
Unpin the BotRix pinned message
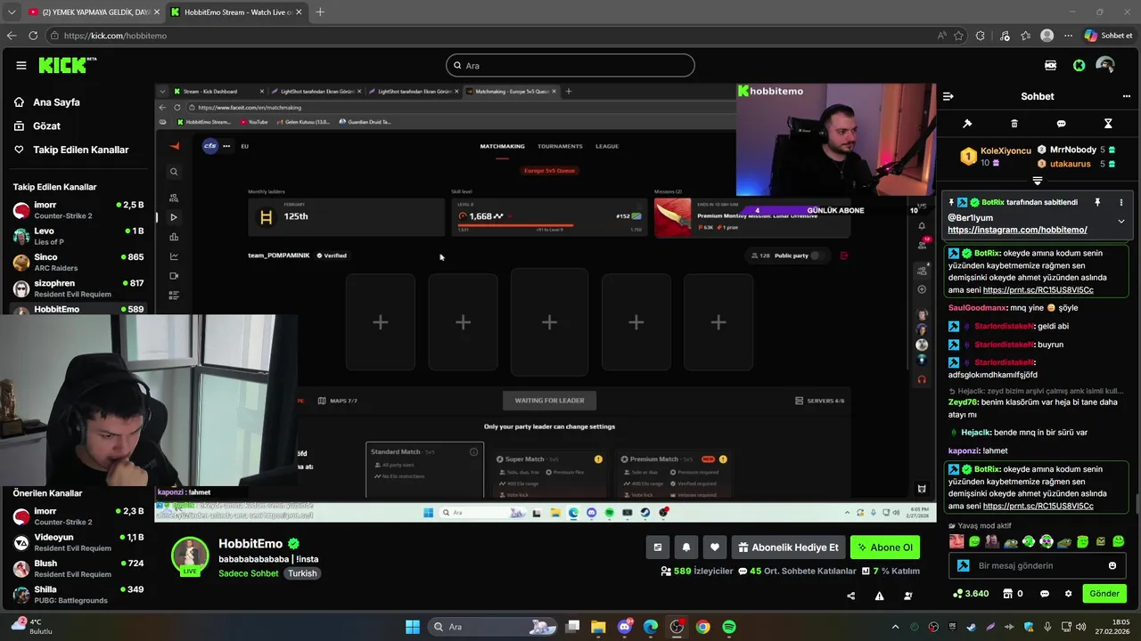pos(1097,202)
